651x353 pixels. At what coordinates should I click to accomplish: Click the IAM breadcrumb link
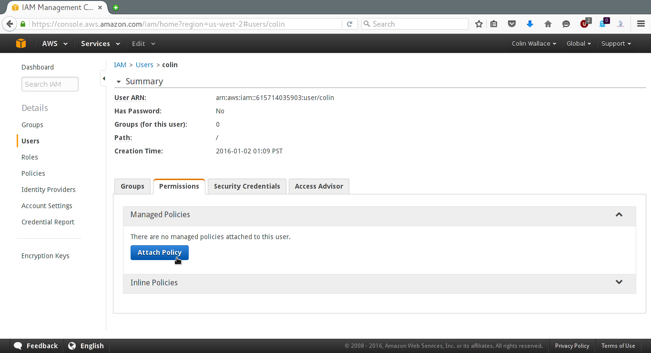click(120, 65)
